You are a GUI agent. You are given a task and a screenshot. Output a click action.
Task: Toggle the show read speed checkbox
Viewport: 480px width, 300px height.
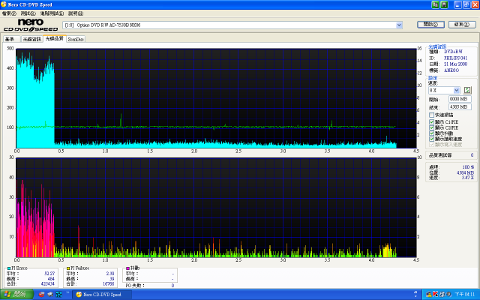432,139
